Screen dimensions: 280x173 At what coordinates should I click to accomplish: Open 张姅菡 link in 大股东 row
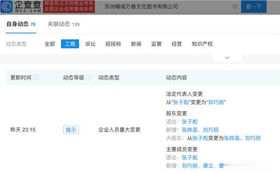(232, 138)
